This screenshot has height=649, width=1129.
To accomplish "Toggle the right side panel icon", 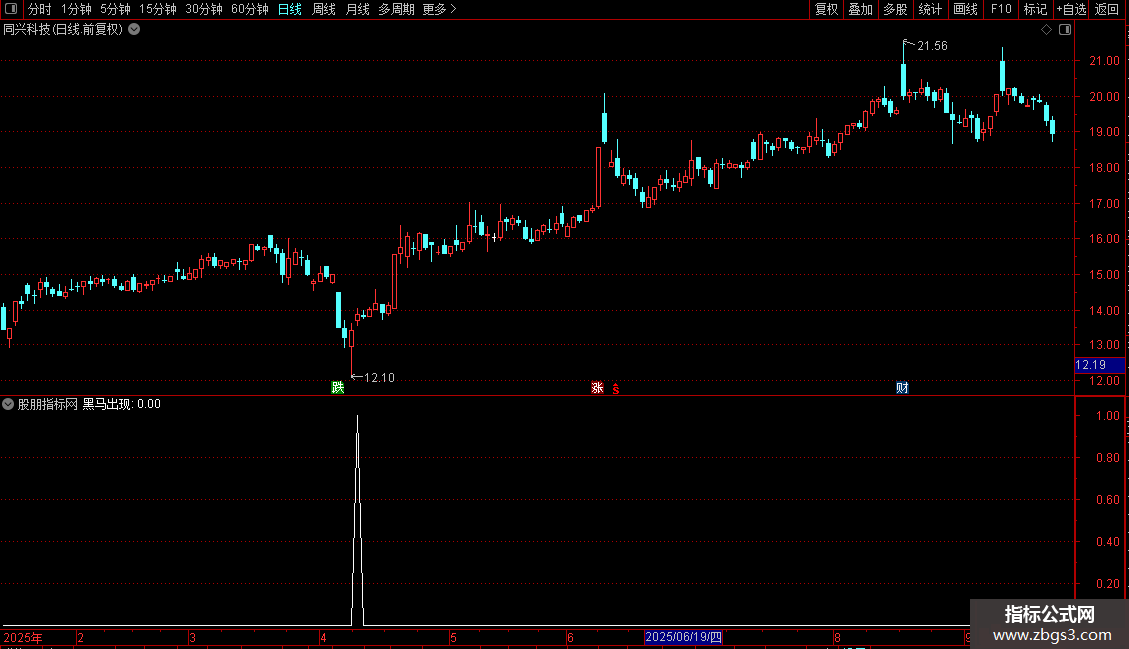I will tap(1065, 30).
